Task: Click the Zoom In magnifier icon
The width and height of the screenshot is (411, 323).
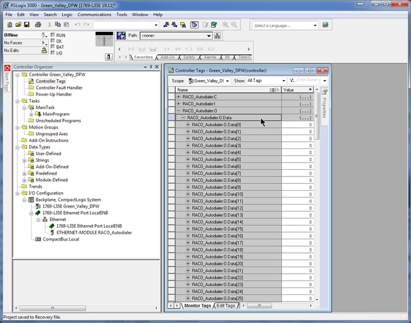Action: 226,25
